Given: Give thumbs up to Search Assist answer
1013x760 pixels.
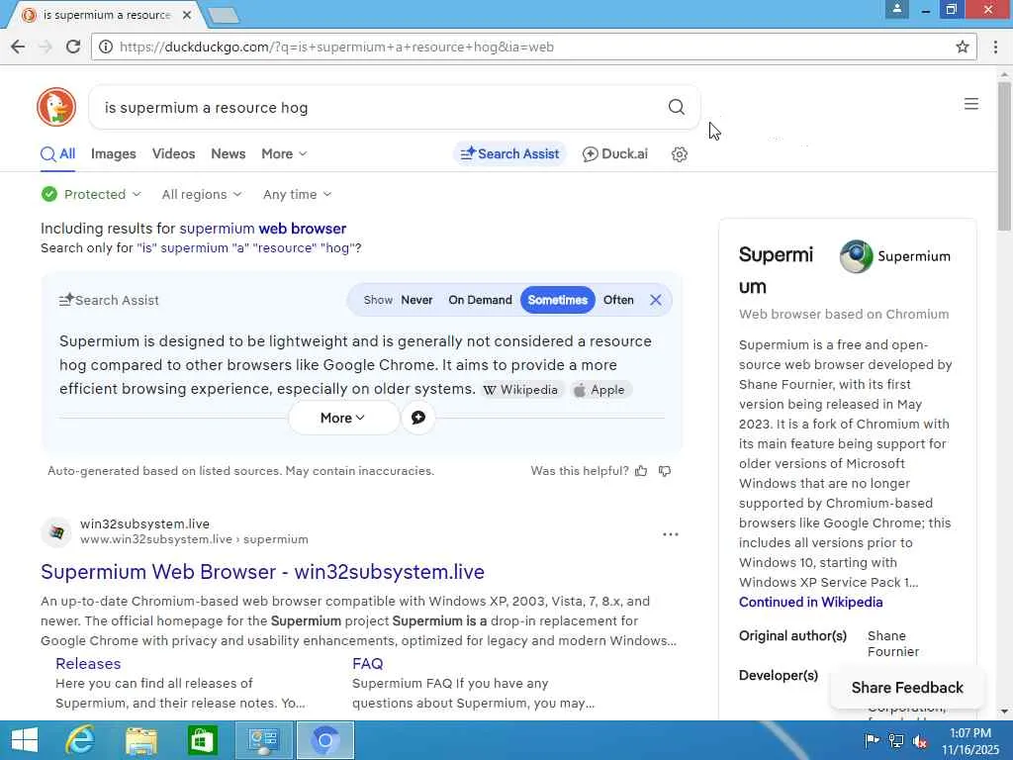Looking at the screenshot, I should 641,471.
